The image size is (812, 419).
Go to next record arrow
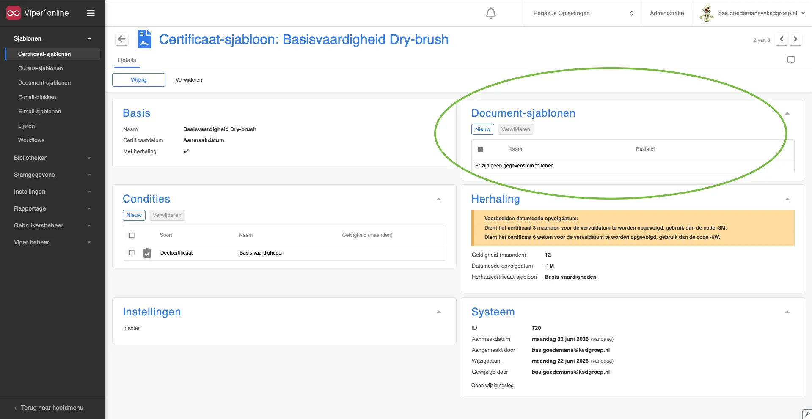click(795, 39)
